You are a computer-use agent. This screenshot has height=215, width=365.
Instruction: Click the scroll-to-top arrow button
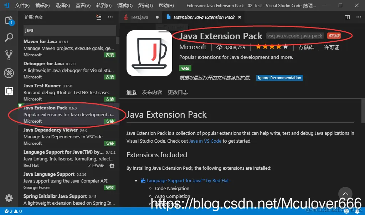[345, 194]
